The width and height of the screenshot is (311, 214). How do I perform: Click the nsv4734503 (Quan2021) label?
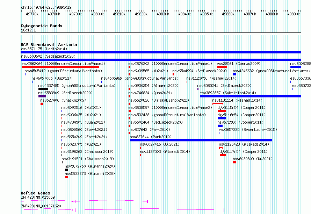83,122
